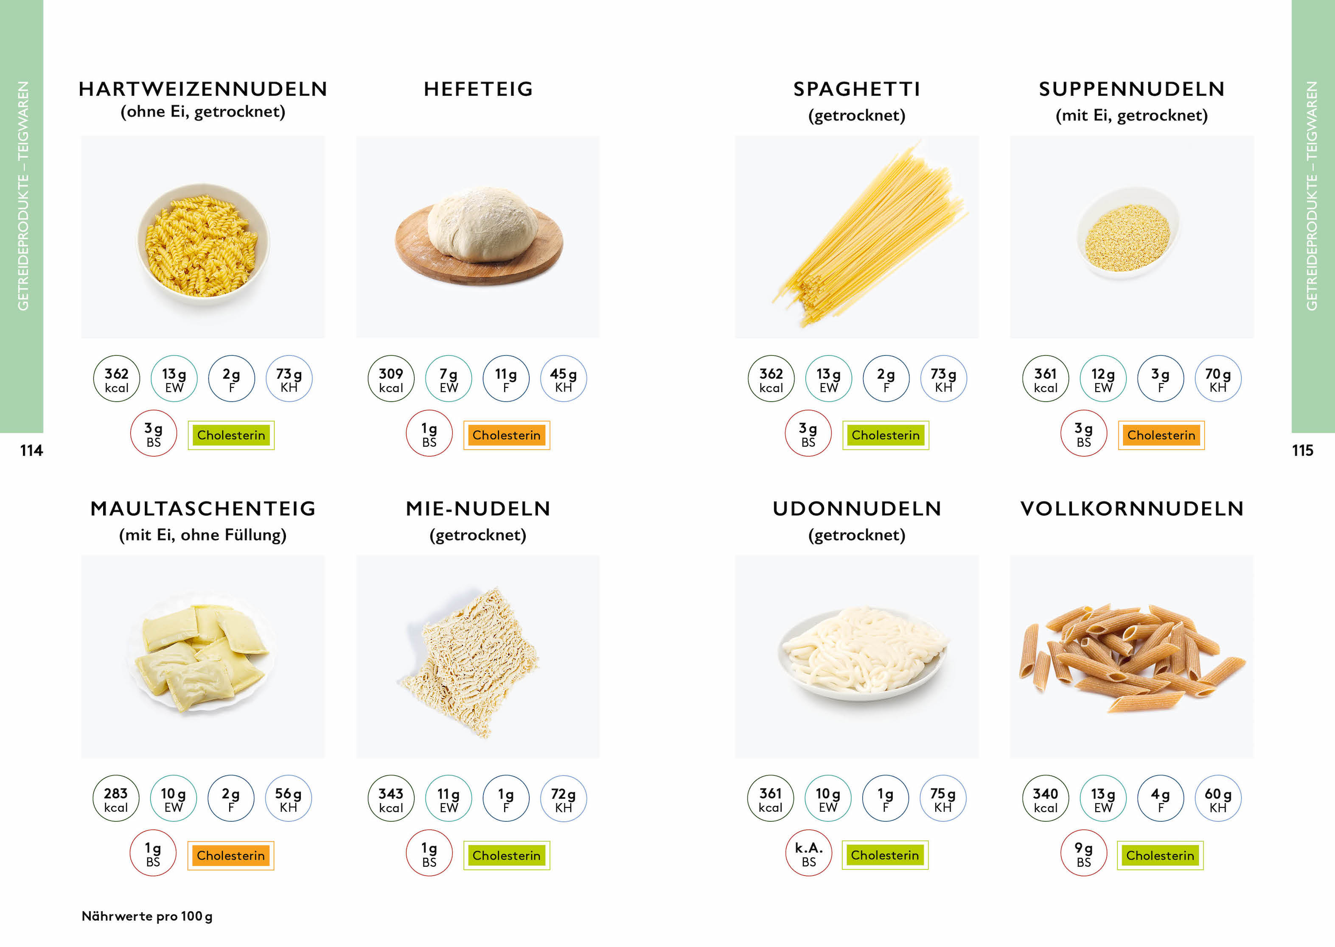
Task: Click orange Cholesterin label under Maultaschenteig
Action: tap(230, 855)
